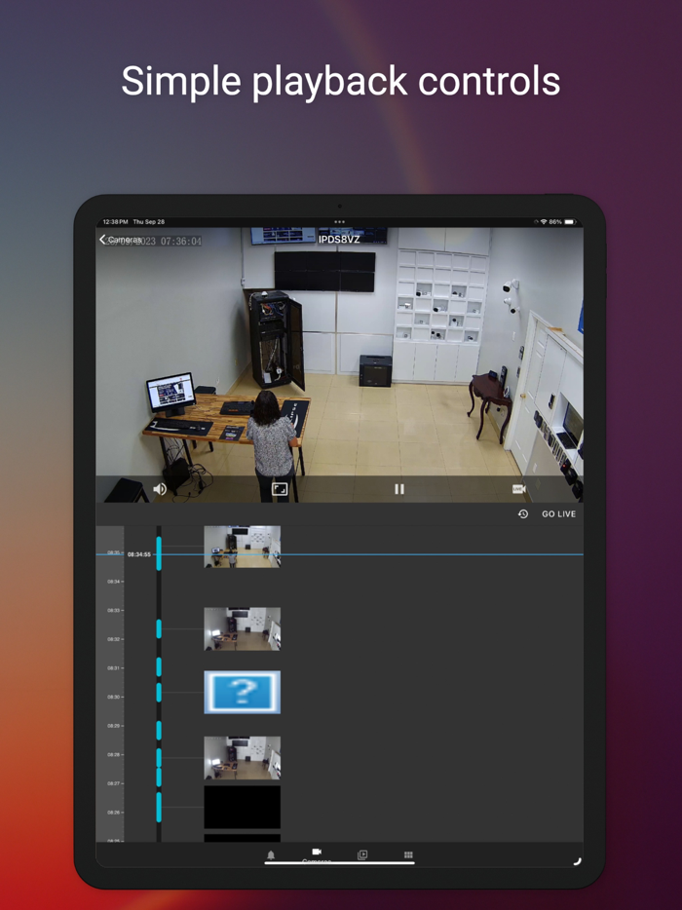Open thumbnail clip near 08:35
This screenshot has height=910, width=682.
[242, 547]
